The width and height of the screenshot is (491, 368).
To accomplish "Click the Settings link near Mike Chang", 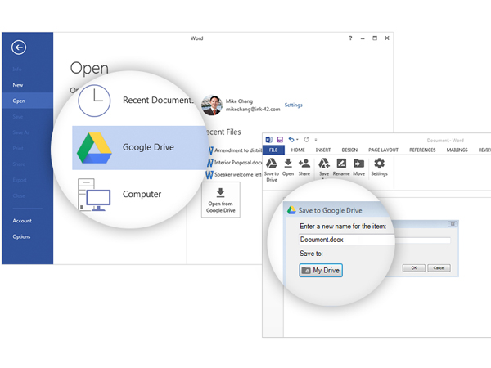I will (294, 105).
